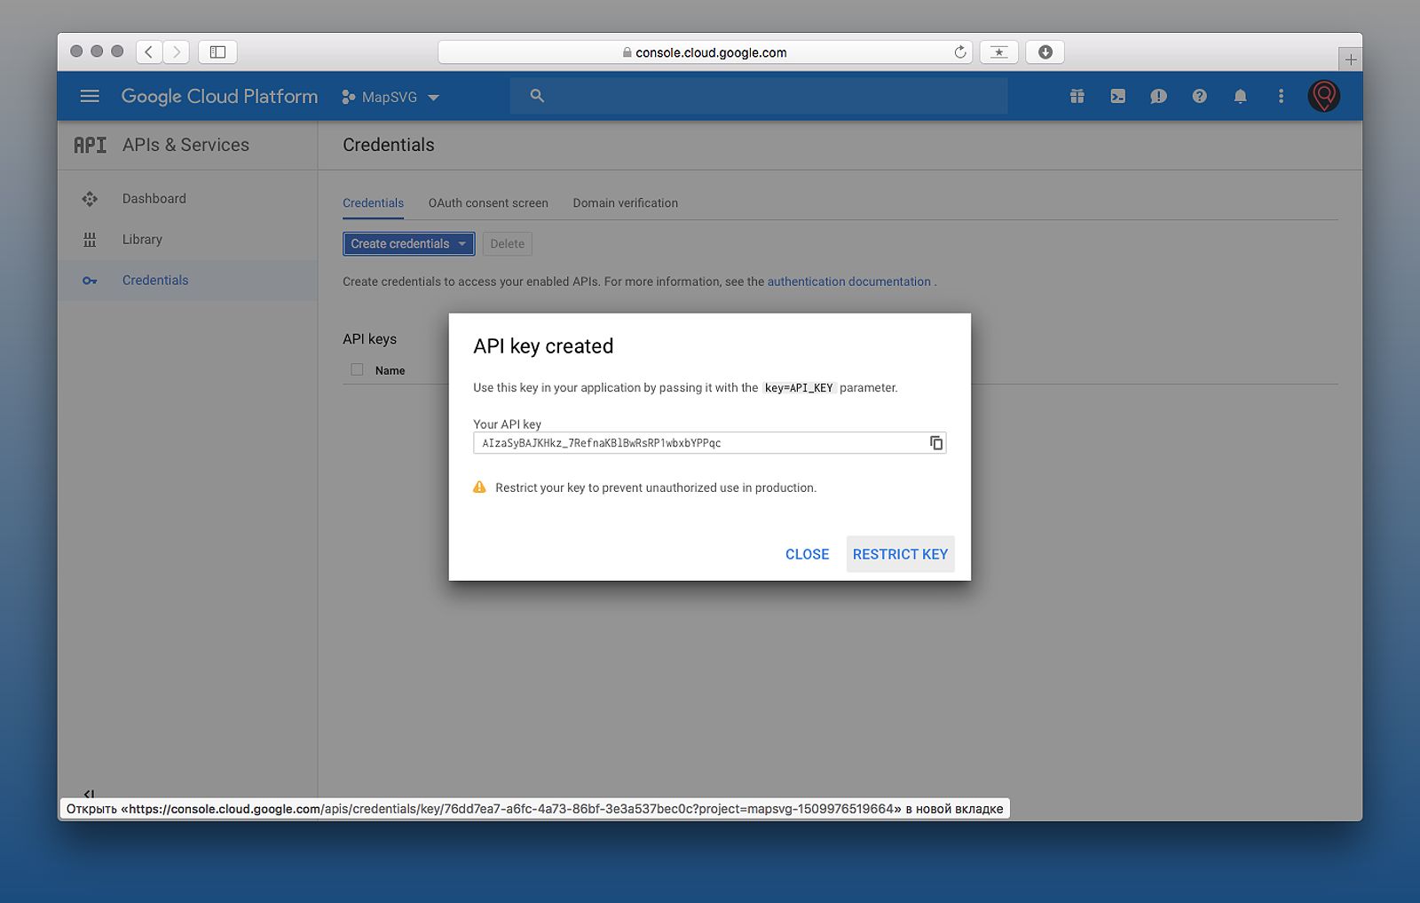
Task: Click the search magnifier icon
Action: click(537, 95)
